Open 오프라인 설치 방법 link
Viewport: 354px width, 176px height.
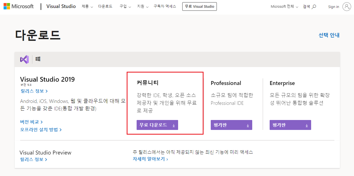(41, 130)
